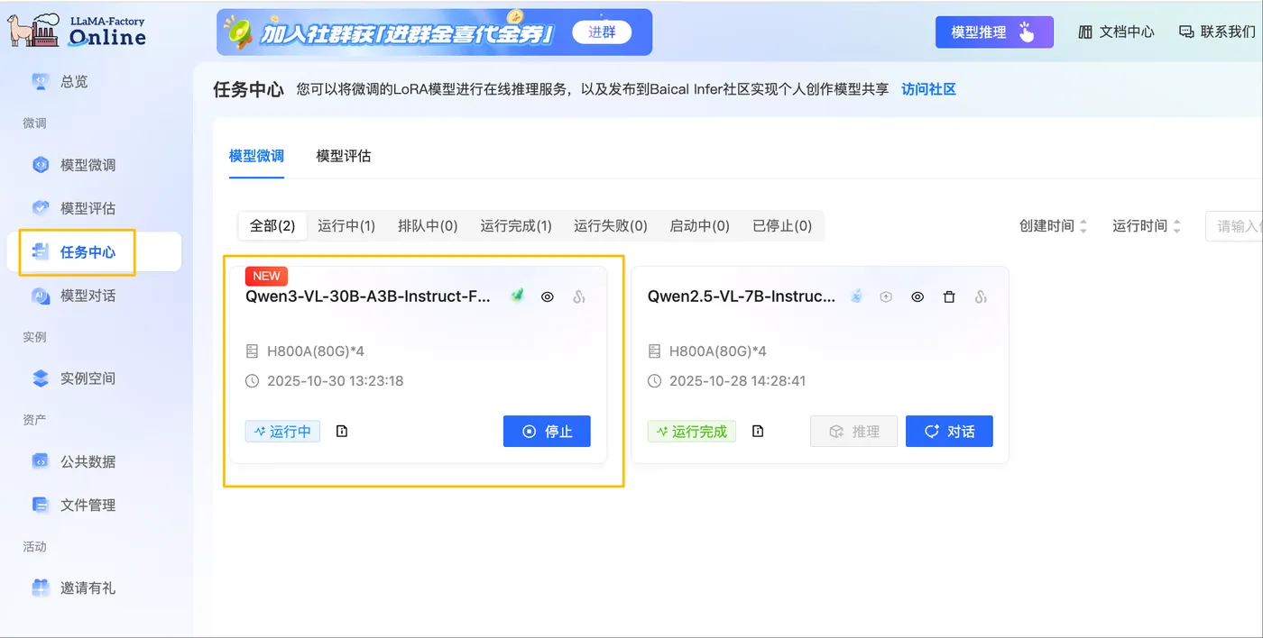The width and height of the screenshot is (1263, 638).
Task: Toggle visibility eye on Qwen3-VL-30B task card
Action: tap(548, 296)
